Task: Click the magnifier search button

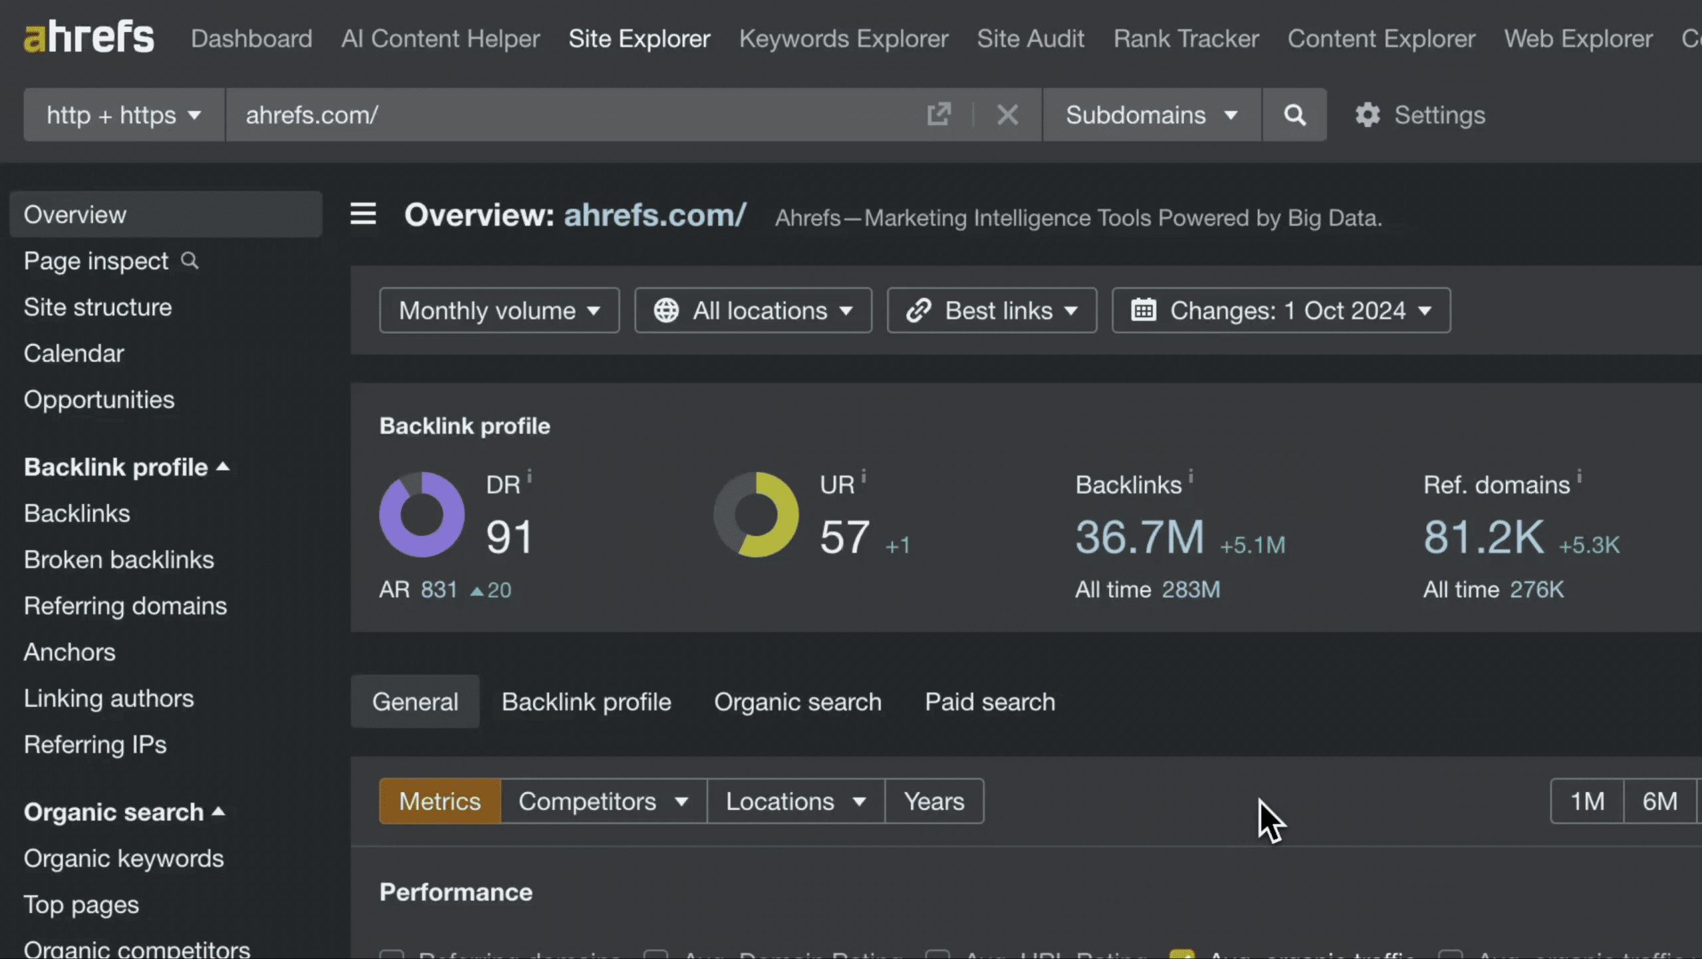Action: click(x=1294, y=114)
